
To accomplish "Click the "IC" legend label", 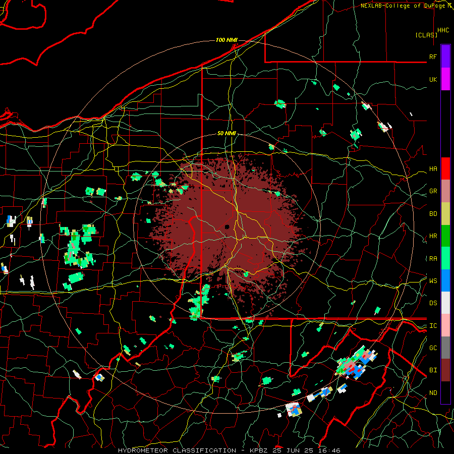I will [x=433, y=326].
